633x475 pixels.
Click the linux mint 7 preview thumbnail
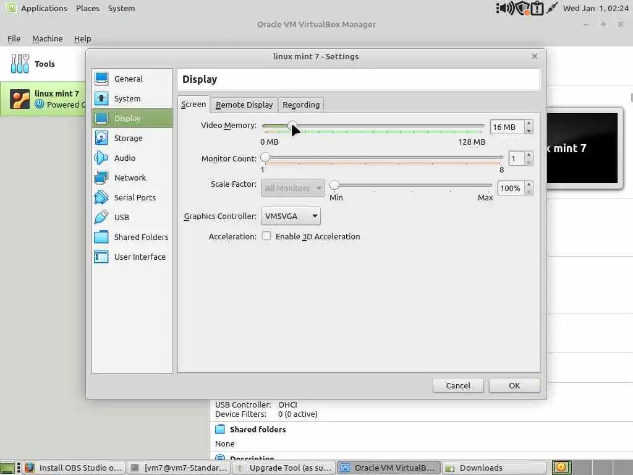(x=582, y=148)
